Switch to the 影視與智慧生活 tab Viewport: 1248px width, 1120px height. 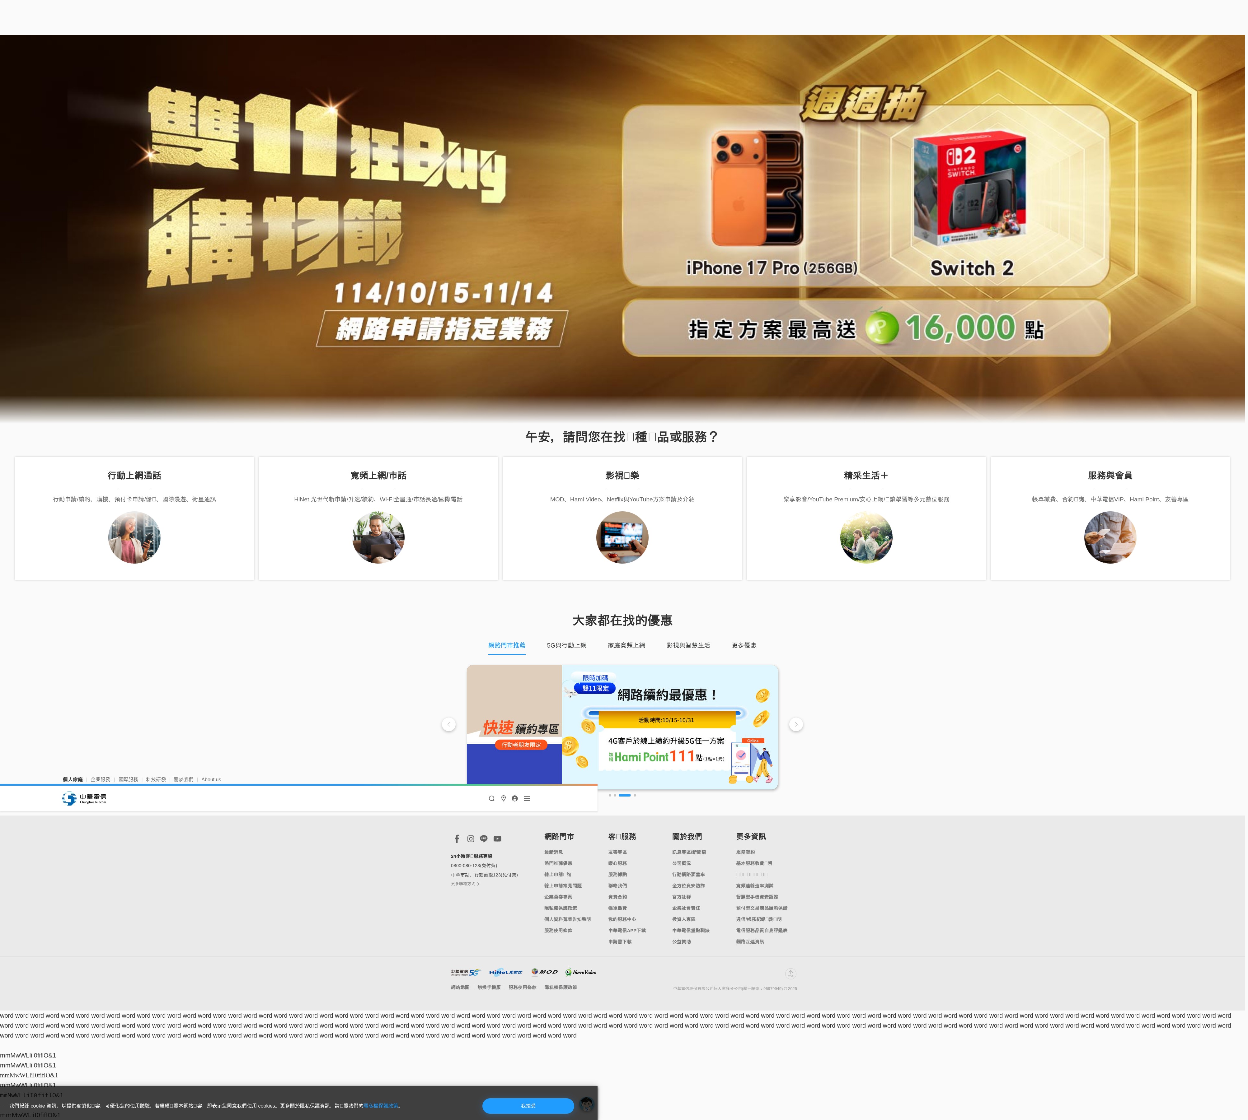[x=688, y=645]
